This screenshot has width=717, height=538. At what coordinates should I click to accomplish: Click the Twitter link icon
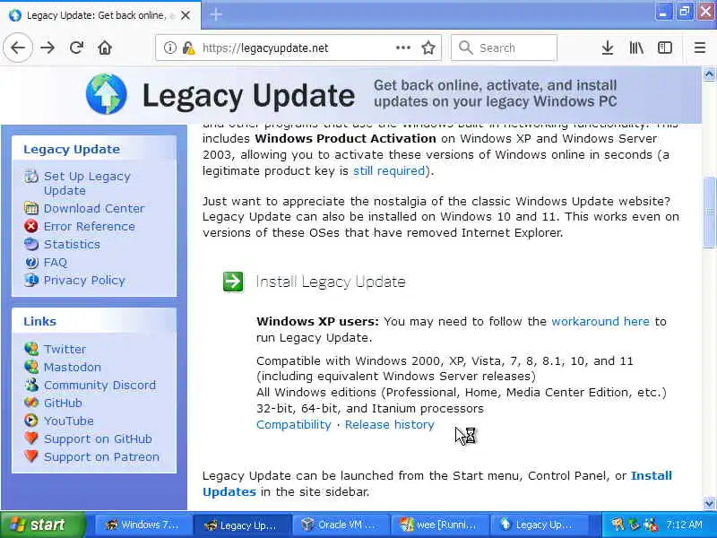(31, 349)
